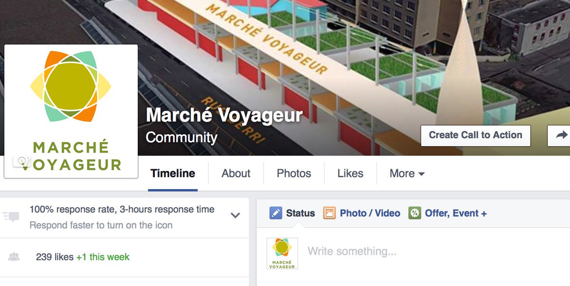570x286 pixels.
Task: Click the Create Call to Action button
Action: coord(475,135)
